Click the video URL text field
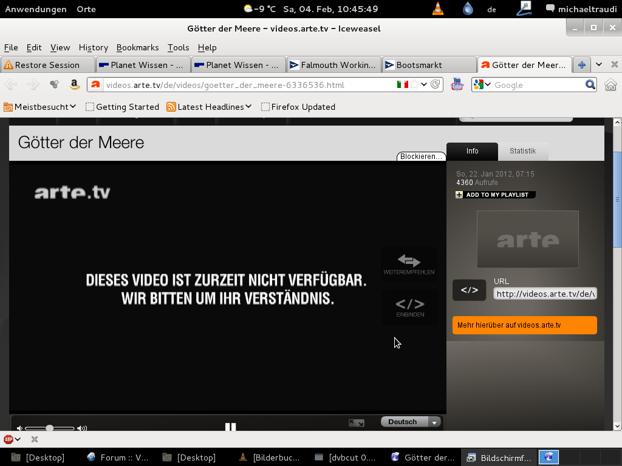The image size is (622, 466). coord(545,294)
